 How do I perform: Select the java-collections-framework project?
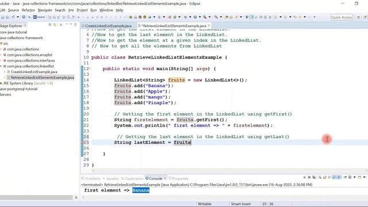[x=21, y=38]
